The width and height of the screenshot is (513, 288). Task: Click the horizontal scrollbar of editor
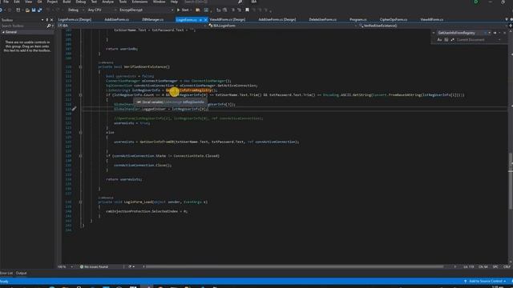(294, 266)
